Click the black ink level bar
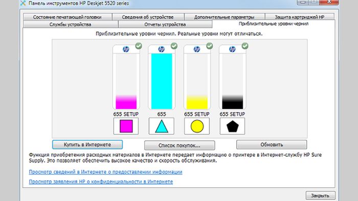Screen dimensions: 358x201 (232, 102)
